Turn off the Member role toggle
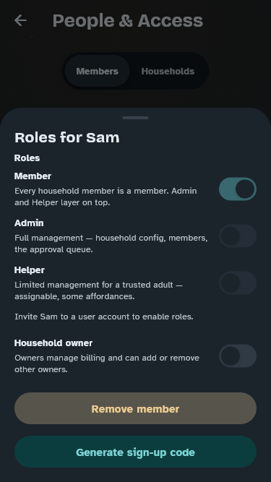Viewport: 271px width, 482px height. 238,189
